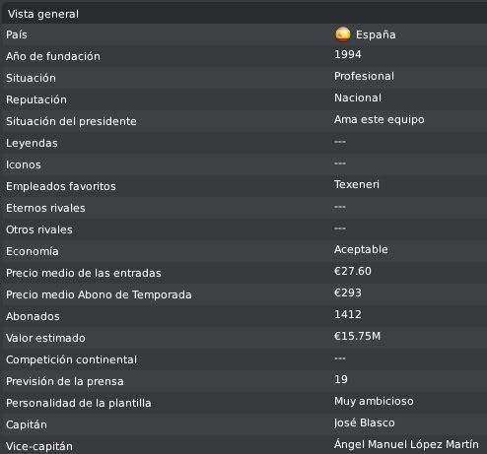The image size is (487, 454).
Task: Open captain José Blasco's profile
Action: pos(364,422)
